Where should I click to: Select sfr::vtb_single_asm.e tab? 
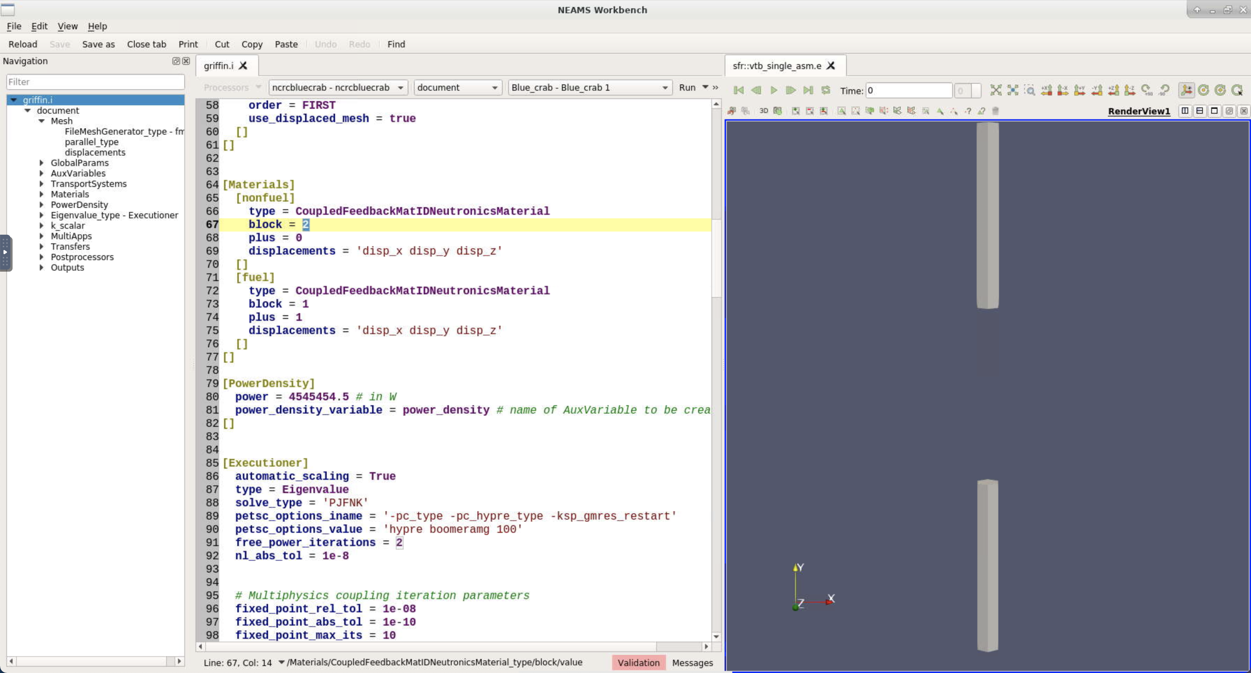(777, 66)
